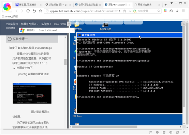Go back with the browser back arrow
Screen dimensions: 189x135
pyautogui.click(x=17, y=11)
